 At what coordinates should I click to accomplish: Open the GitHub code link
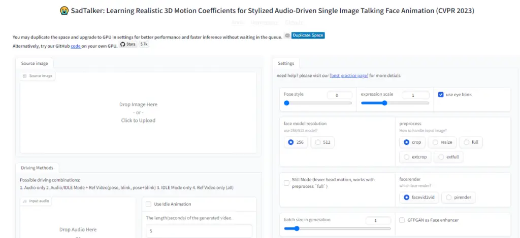coord(76,46)
